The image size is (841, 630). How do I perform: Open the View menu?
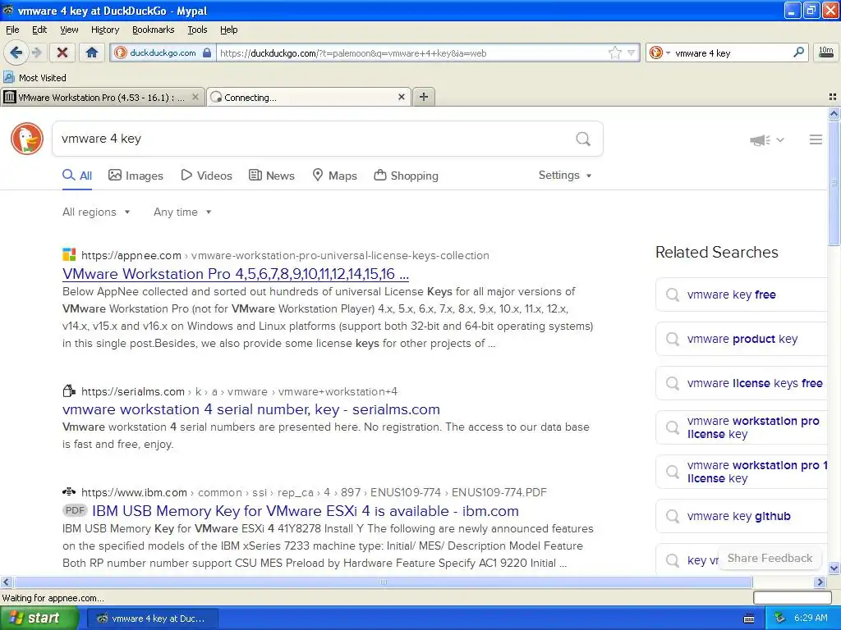pyautogui.click(x=69, y=30)
